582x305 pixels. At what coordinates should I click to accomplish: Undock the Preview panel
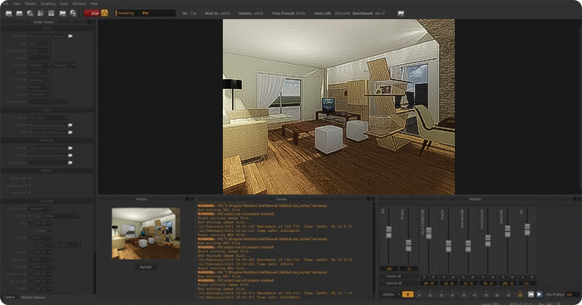point(188,199)
